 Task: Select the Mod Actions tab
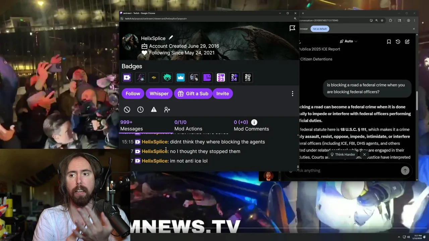188,126
